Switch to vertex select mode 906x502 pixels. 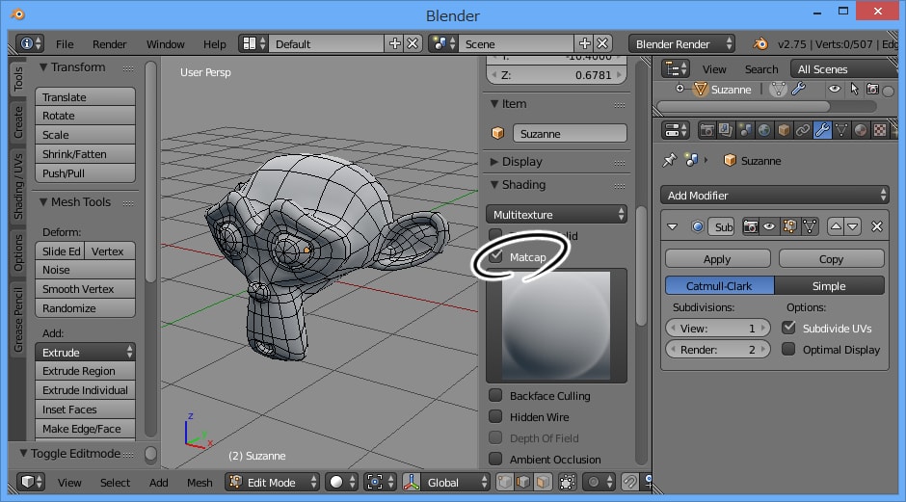pos(504,482)
